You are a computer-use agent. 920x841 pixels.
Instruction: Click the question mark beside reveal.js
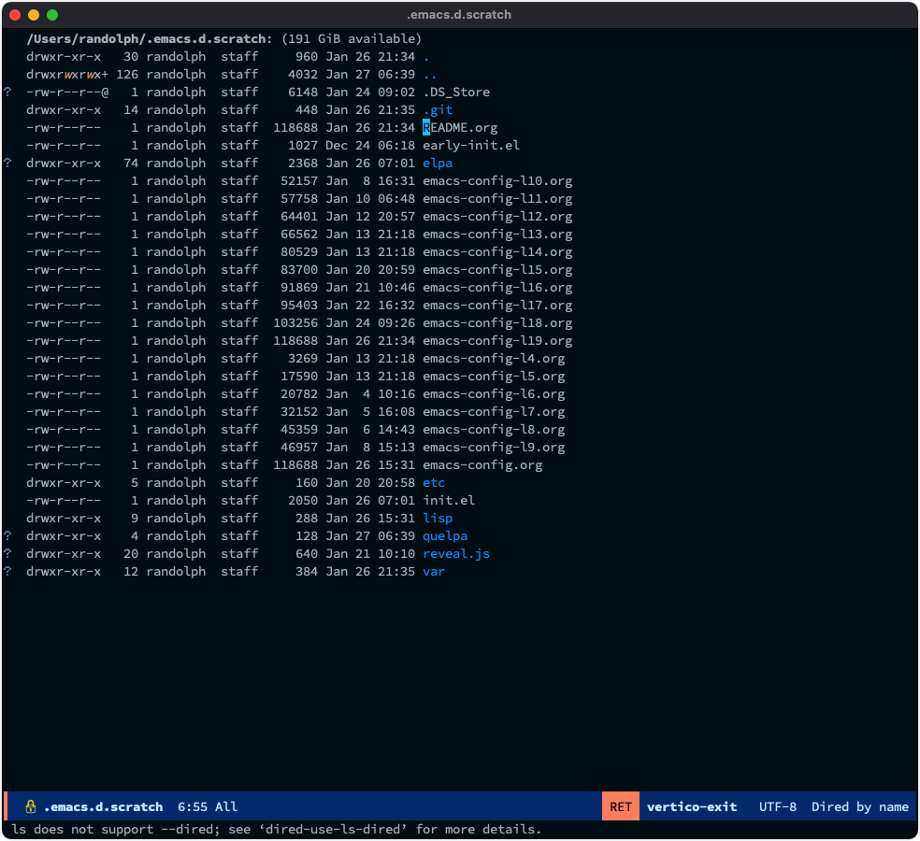pos(7,552)
